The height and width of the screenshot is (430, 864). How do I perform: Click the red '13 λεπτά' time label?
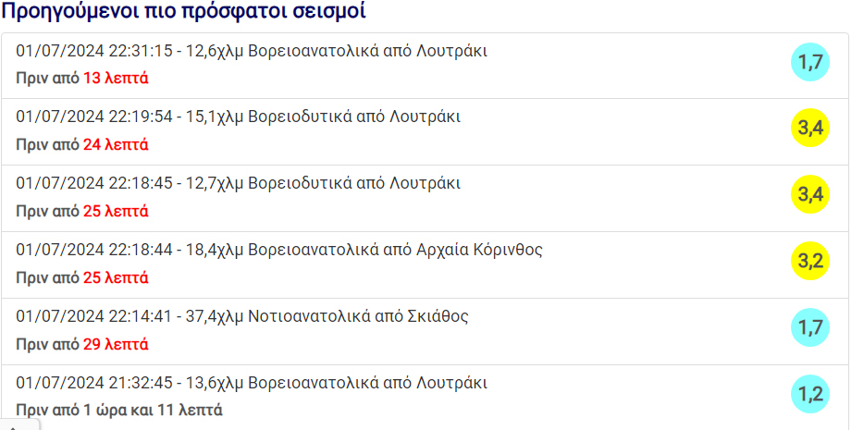click(116, 79)
